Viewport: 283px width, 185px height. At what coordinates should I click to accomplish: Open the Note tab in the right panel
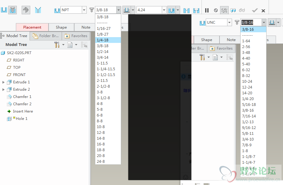231,40
